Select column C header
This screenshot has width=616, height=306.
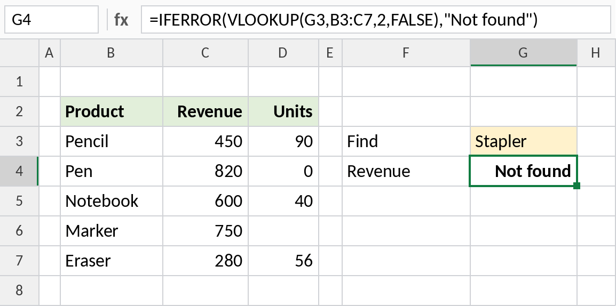coord(206,53)
